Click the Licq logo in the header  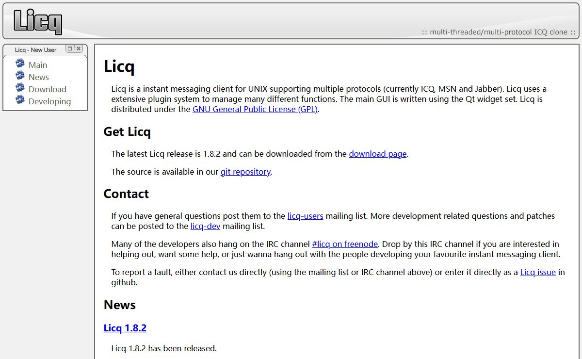[38, 21]
